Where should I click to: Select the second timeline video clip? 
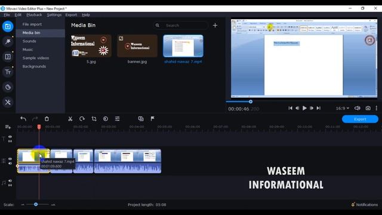click(61, 161)
